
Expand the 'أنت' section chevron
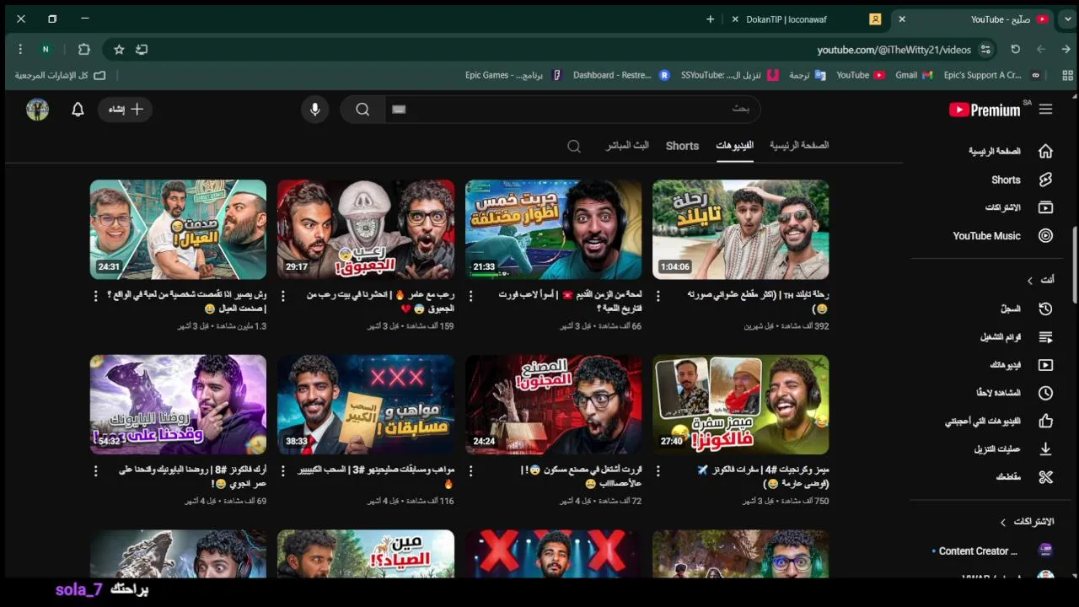1029,280
